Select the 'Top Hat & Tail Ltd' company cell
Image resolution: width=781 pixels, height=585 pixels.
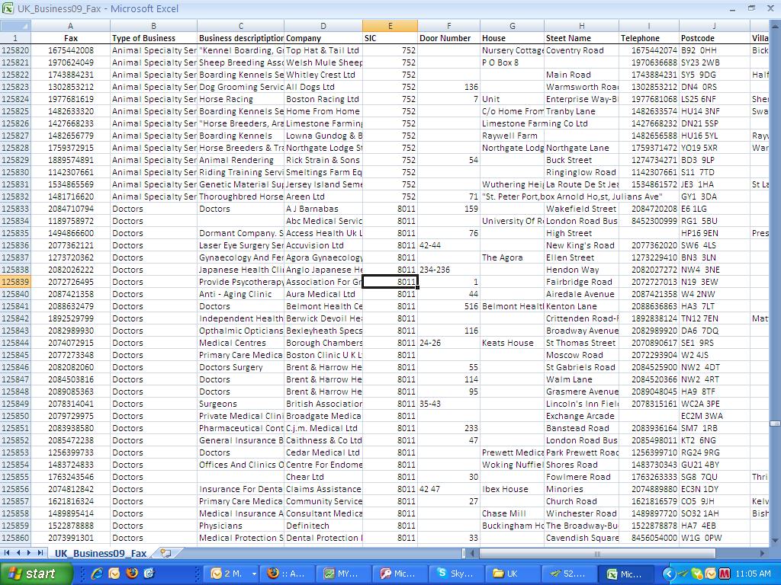coord(323,50)
